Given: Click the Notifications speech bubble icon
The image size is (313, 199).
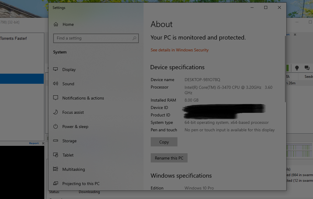Looking at the screenshot, I should tap(56, 98).
